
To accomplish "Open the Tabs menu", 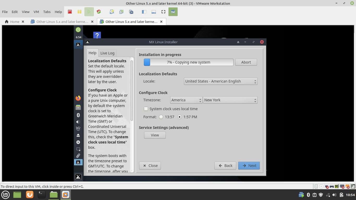I will (47, 12).
